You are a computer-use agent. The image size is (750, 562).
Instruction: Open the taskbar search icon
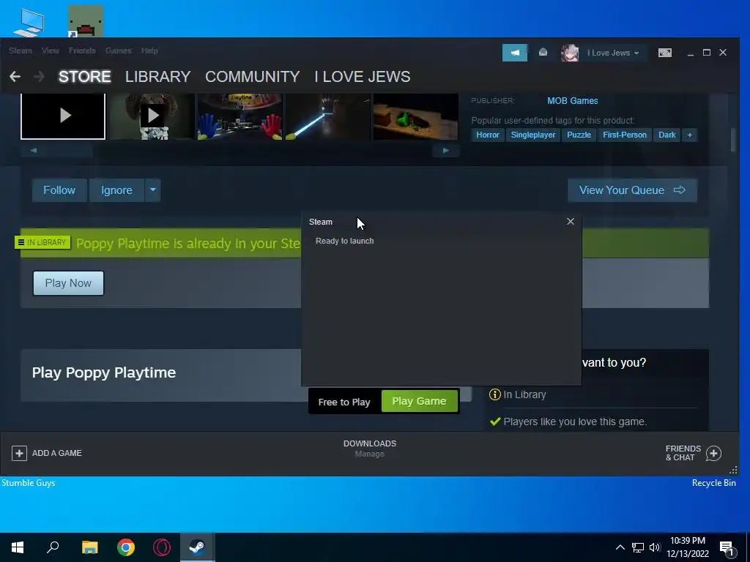coord(53,547)
